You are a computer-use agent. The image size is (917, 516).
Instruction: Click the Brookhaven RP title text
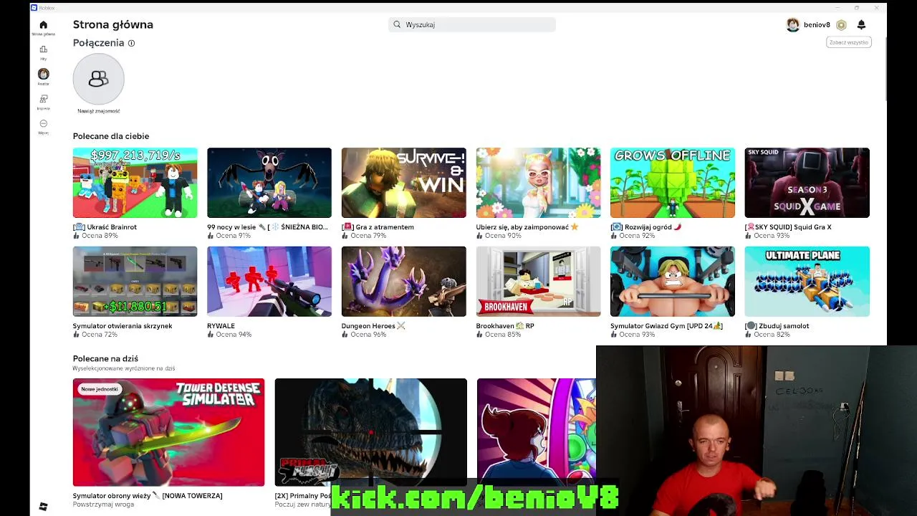click(505, 326)
